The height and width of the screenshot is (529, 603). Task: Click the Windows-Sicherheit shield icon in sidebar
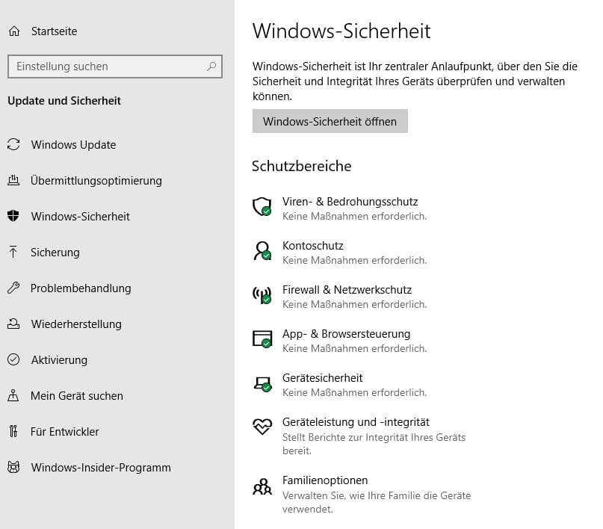(x=13, y=217)
